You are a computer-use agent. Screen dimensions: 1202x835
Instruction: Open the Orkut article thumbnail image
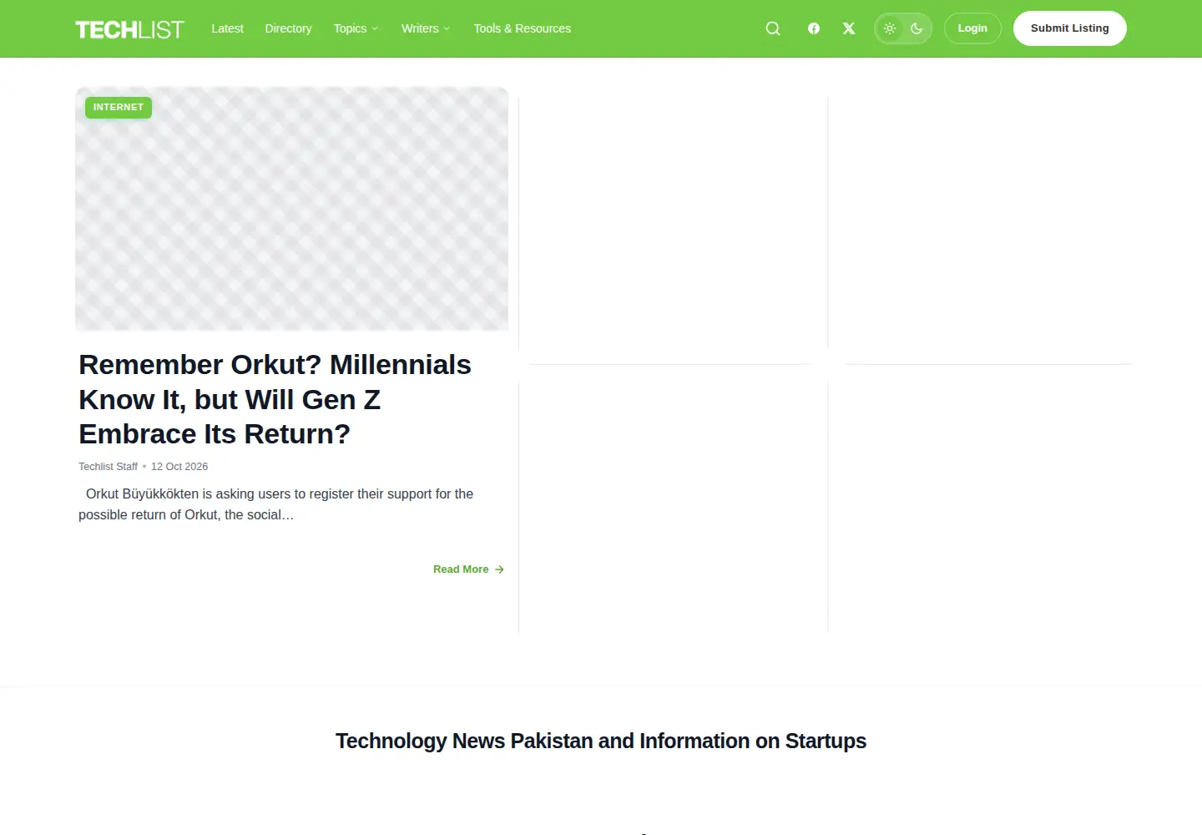pyautogui.click(x=291, y=209)
